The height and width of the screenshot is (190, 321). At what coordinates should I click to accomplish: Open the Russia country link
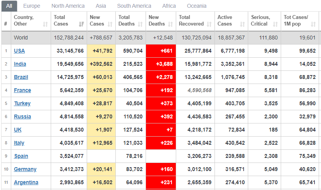pyautogui.click(x=22, y=116)
